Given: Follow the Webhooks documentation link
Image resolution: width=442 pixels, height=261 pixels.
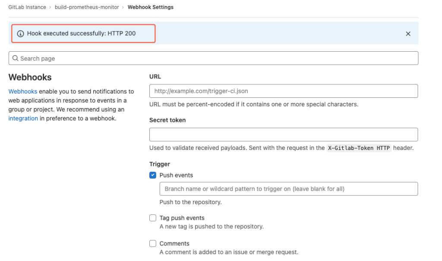Looking at the screenshot, I should pyautogui.click(x=23, y=91).
